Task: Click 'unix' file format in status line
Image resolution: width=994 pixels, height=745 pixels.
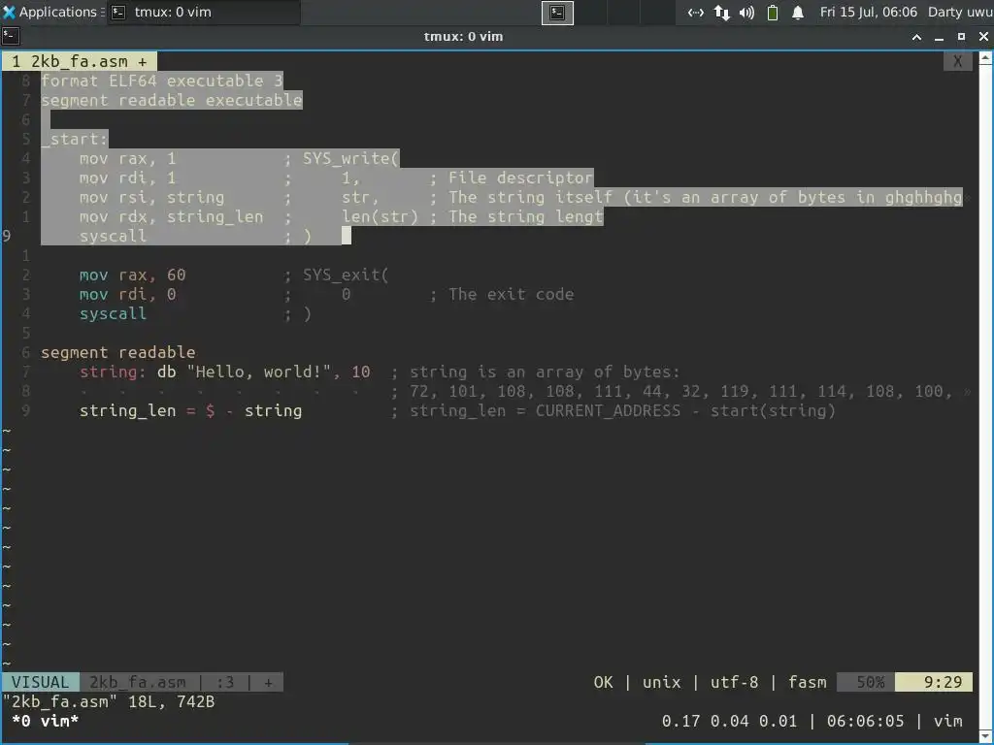Action: 661,682
